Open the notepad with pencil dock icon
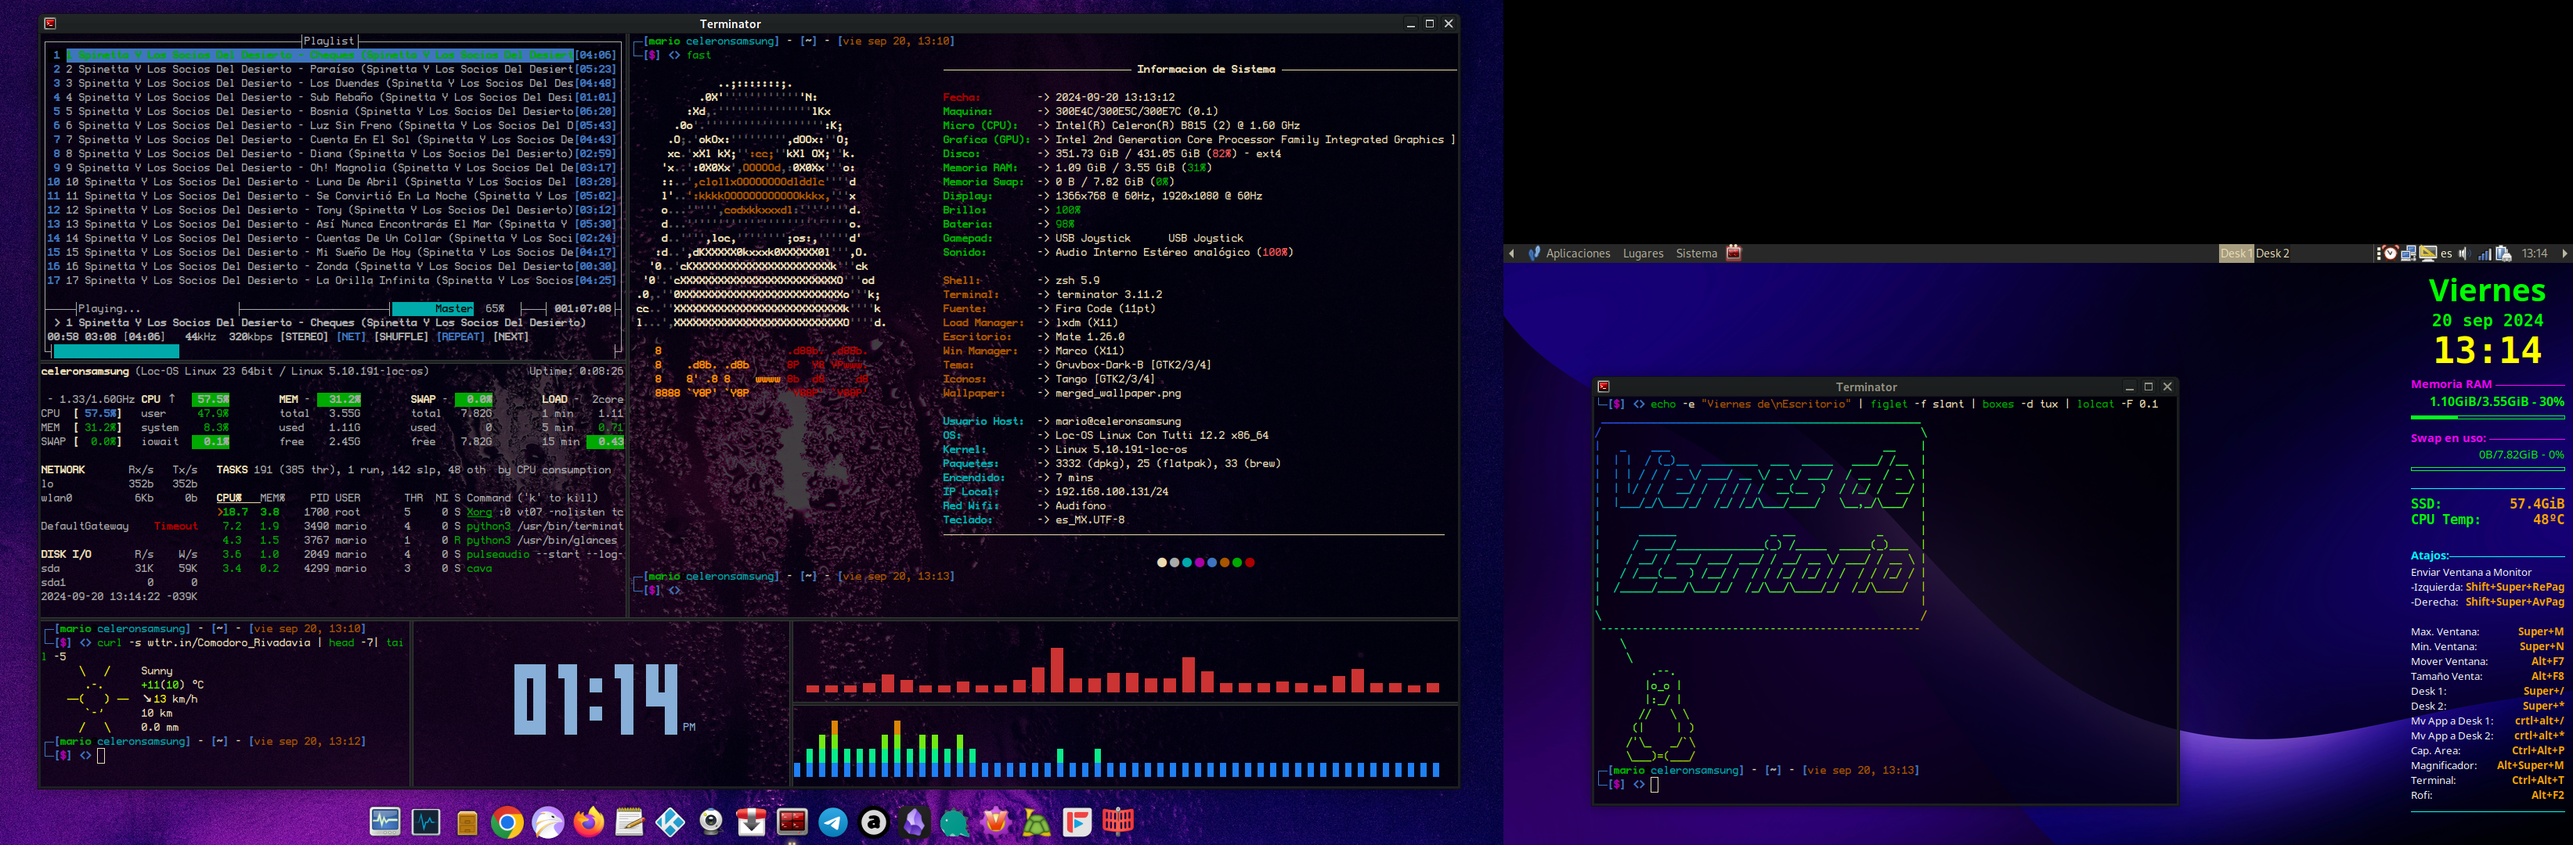 tap(630, 821)
